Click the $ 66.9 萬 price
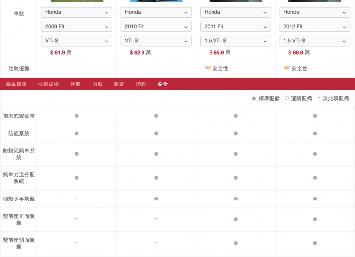Viewport: 355px width, 257px height. pyautogui.click(x=299, y=53)
